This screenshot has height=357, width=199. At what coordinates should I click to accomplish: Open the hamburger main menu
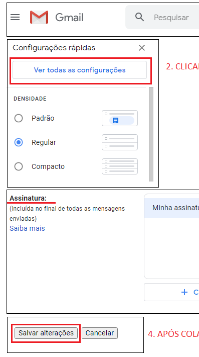15,17
